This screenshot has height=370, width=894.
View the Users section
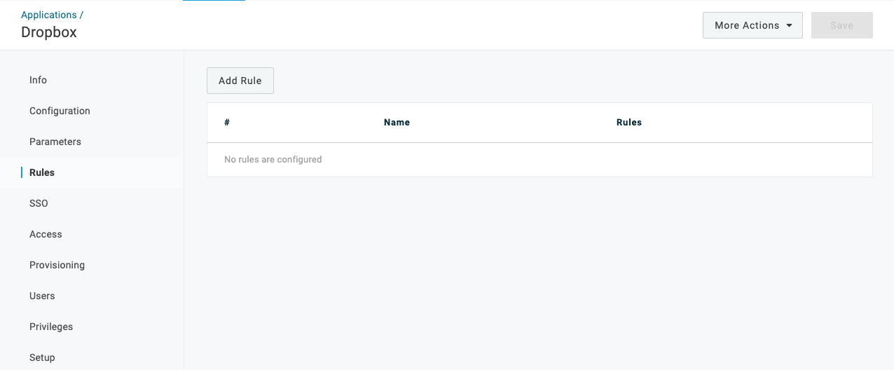42,296
